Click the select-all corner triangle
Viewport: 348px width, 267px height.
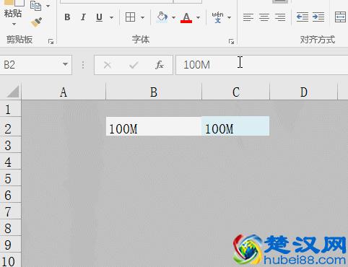point(12,92)
